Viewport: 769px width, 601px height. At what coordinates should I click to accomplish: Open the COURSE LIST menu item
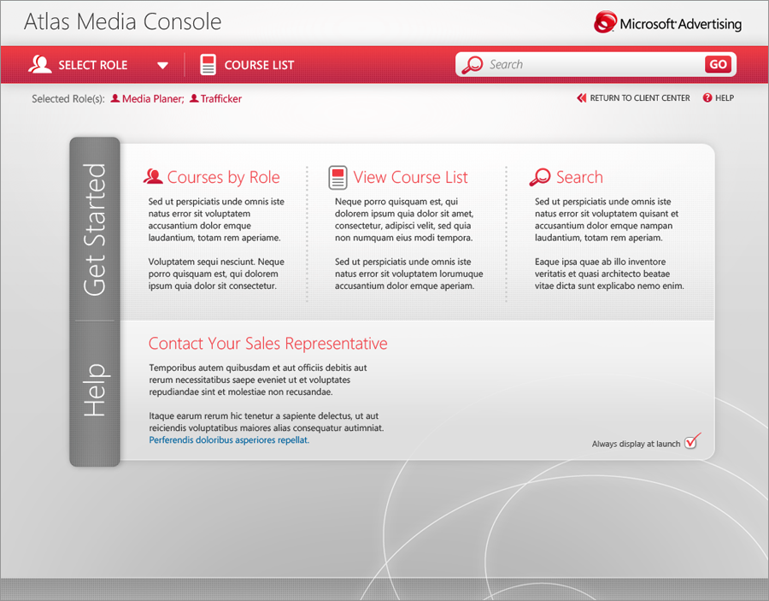(x=259, y=65)
